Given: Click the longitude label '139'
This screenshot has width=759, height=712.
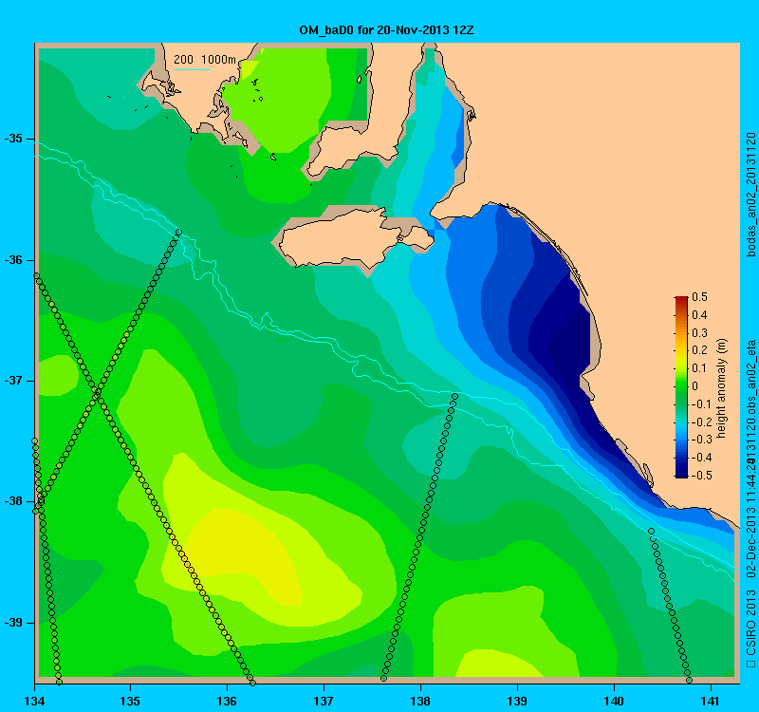Looking at the screenshot, I should [517, 701].
